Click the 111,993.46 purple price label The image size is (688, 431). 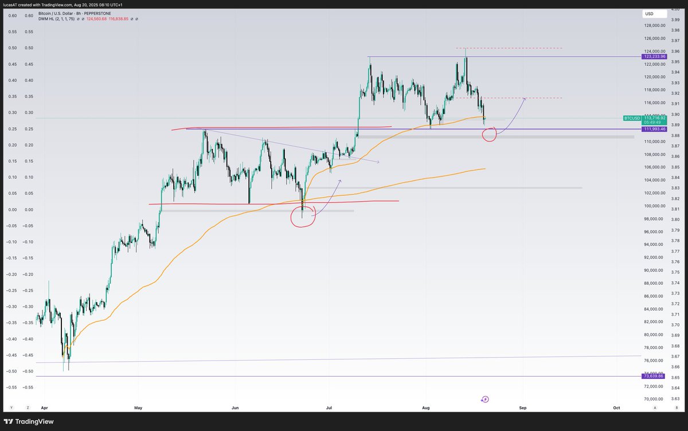pos(654,129)
